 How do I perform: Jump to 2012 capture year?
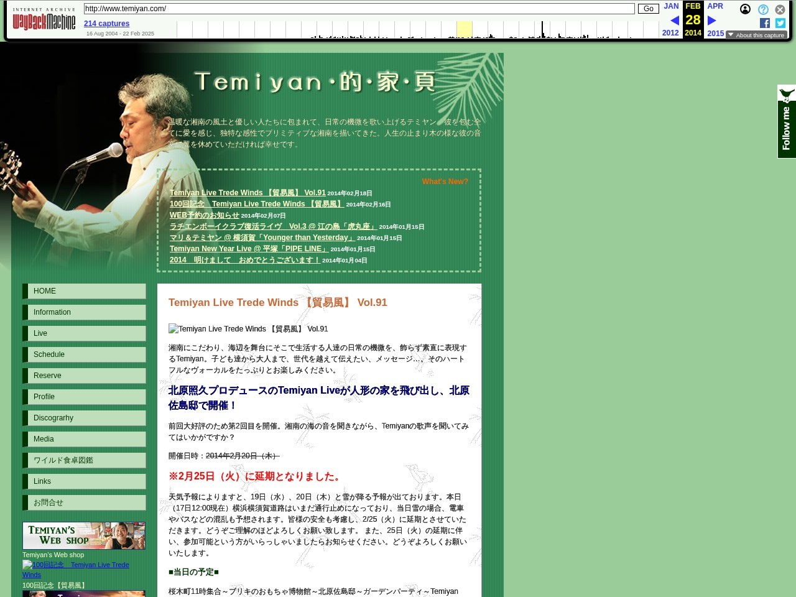(670, 33)
